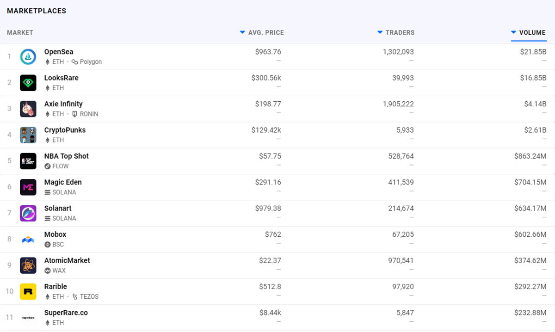
Task: Click Mobox's volume value $602.66M
Action: (x=530, y=234)
